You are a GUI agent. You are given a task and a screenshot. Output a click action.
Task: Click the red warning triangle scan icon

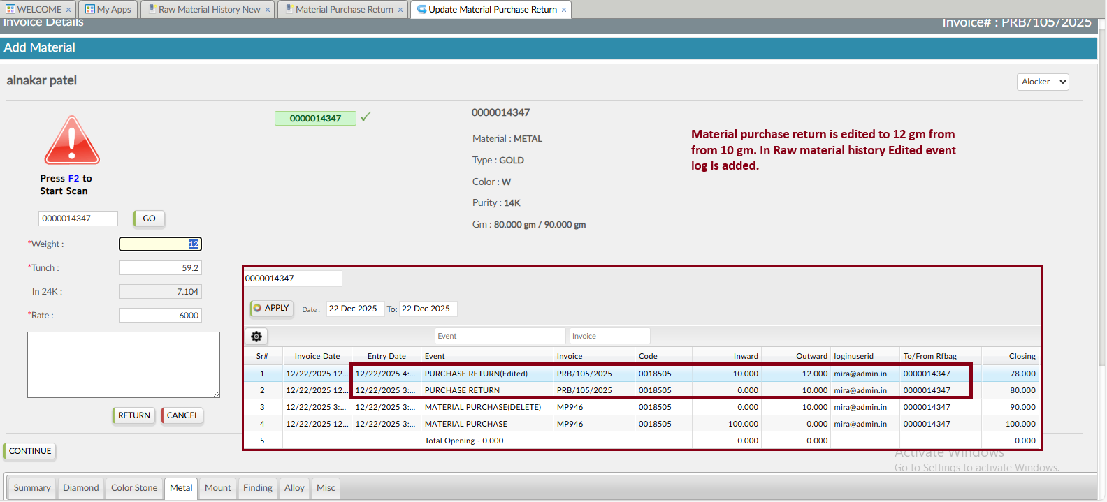pos(72,140)
